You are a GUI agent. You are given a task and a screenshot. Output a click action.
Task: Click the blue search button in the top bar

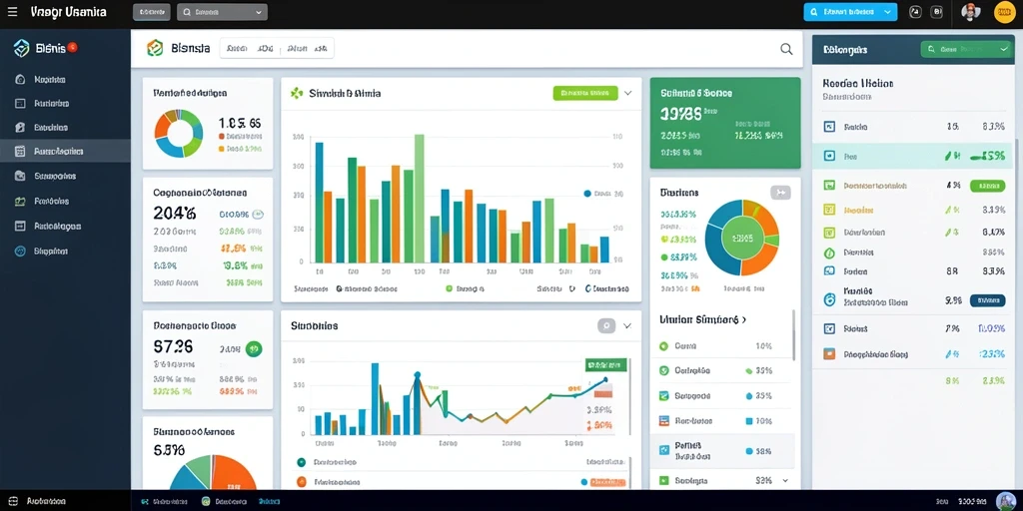click(850, 12)
